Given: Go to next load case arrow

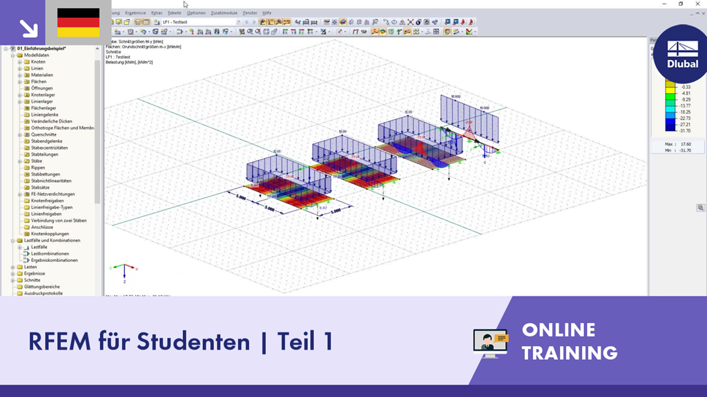Looking at the screenshot, I should point(254,22).
